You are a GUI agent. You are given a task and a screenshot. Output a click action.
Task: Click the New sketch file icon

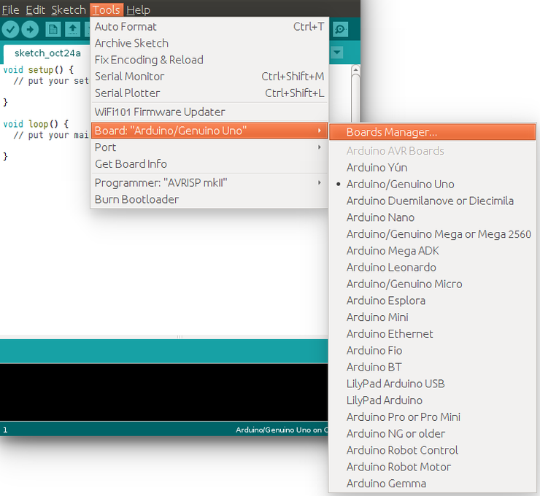(53, 29)
